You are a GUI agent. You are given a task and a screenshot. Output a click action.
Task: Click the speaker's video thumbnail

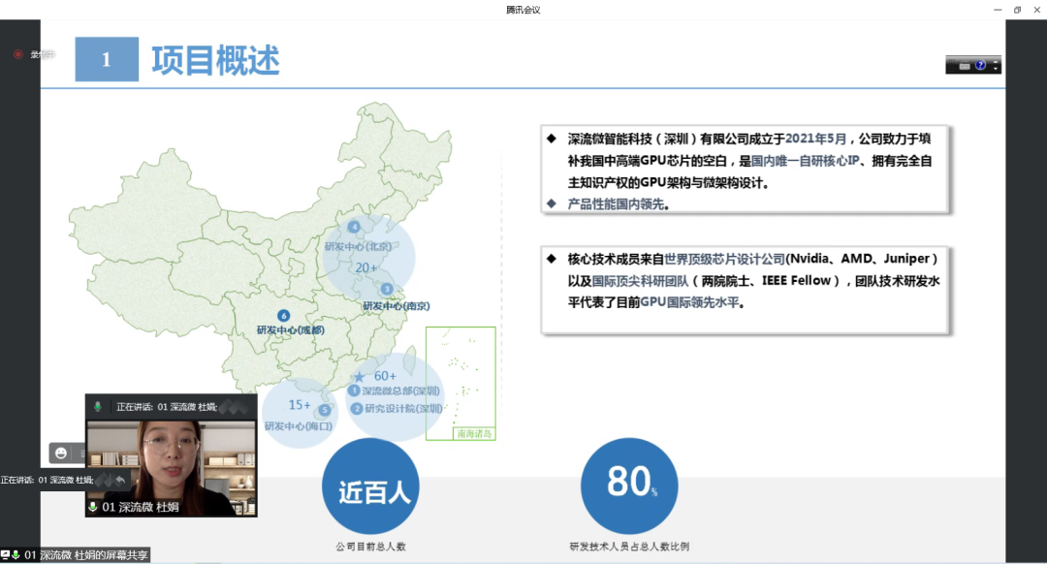[x=171, y=460]
